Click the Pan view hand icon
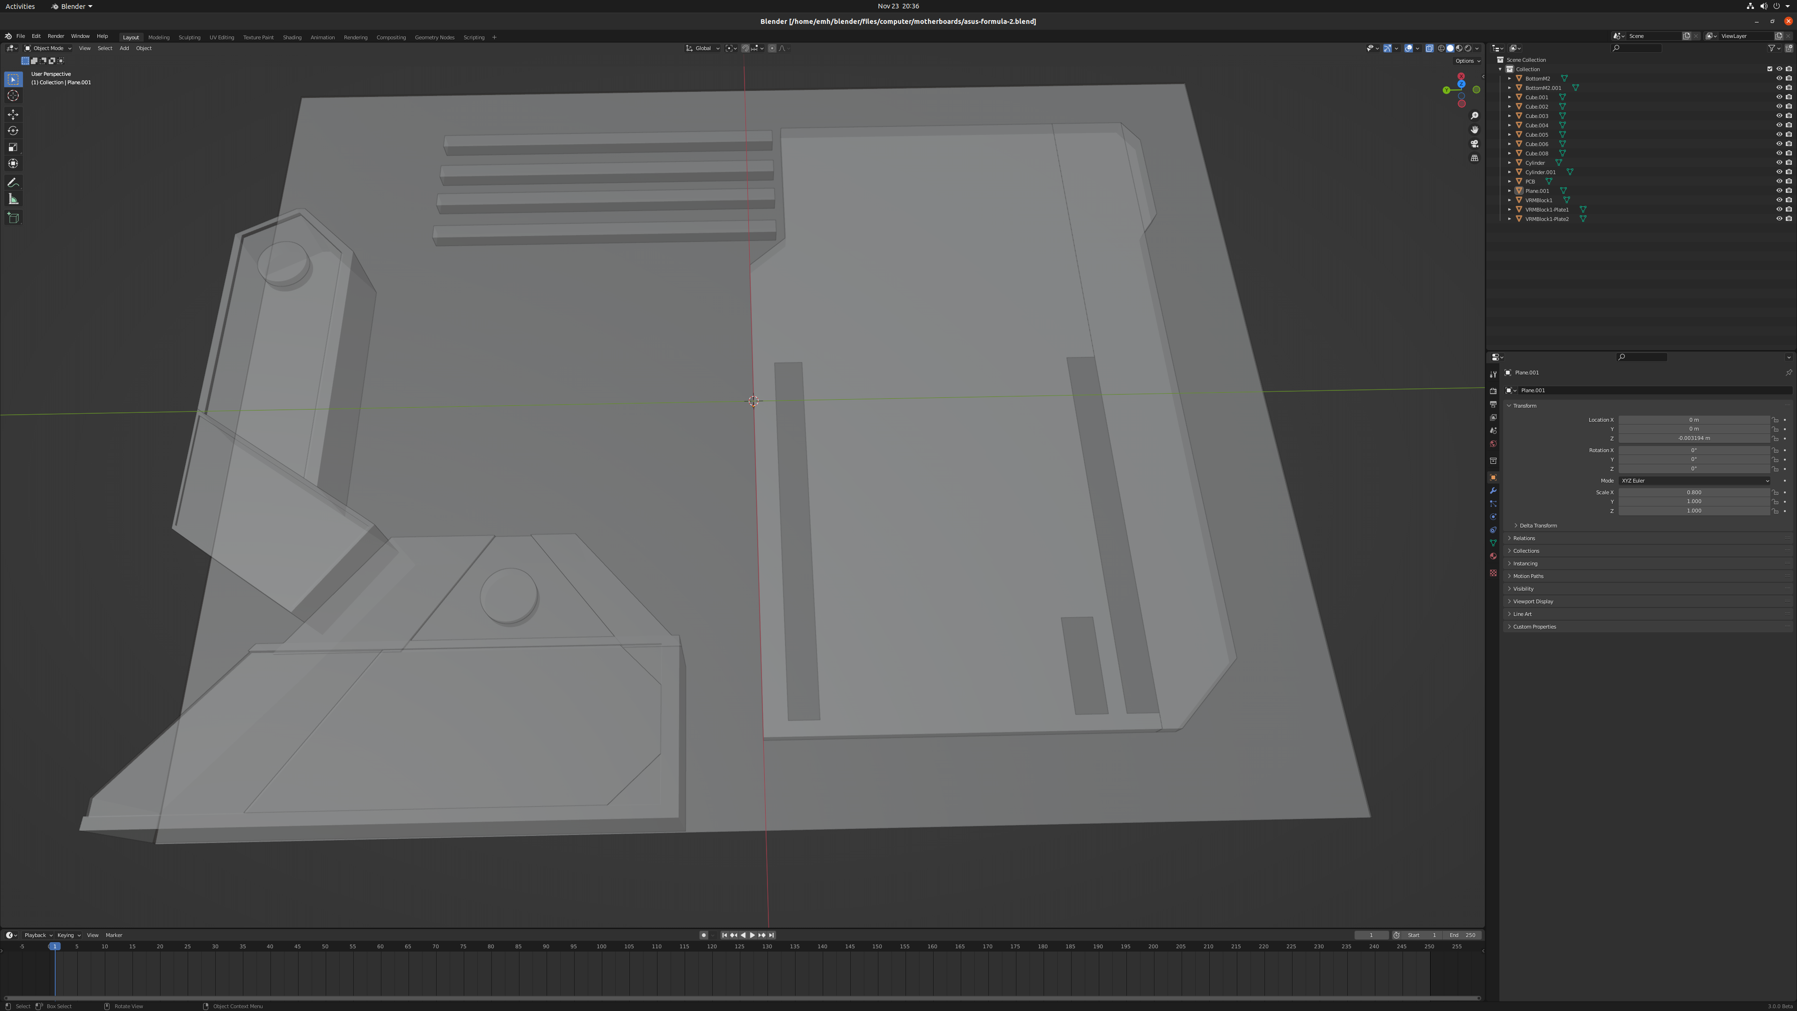The height and width of the screenshot is (1011, 1797). 1474,130
